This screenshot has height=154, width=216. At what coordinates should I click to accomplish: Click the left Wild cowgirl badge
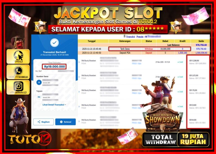[x=40, y=27]
